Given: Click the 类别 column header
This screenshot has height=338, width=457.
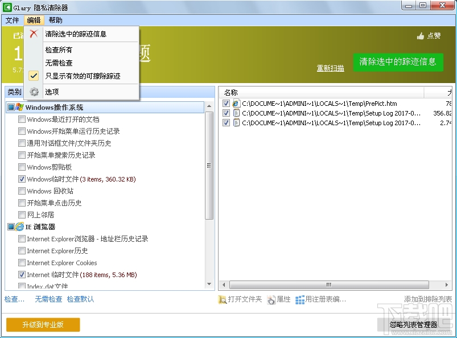Looking at the screenshot, I should click(14, 92).
